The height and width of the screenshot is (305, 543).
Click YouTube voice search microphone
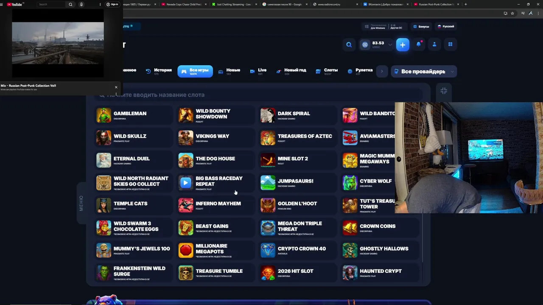81,4
